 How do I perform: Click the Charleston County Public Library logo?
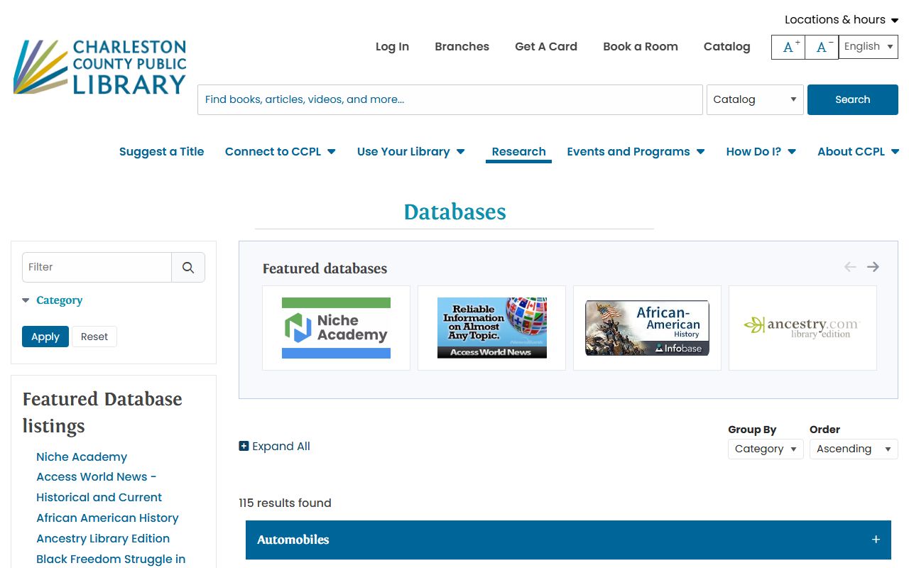(x=99, y=67)
